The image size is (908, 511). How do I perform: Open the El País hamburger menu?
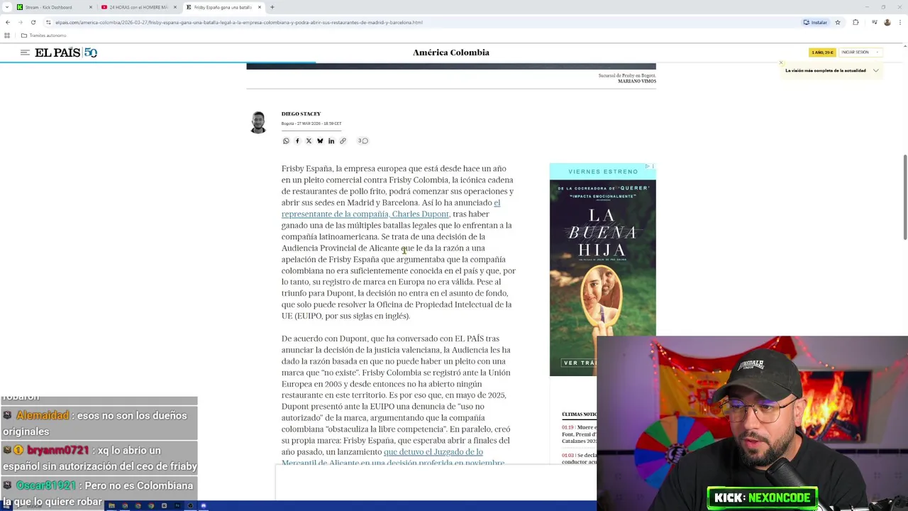25,53
